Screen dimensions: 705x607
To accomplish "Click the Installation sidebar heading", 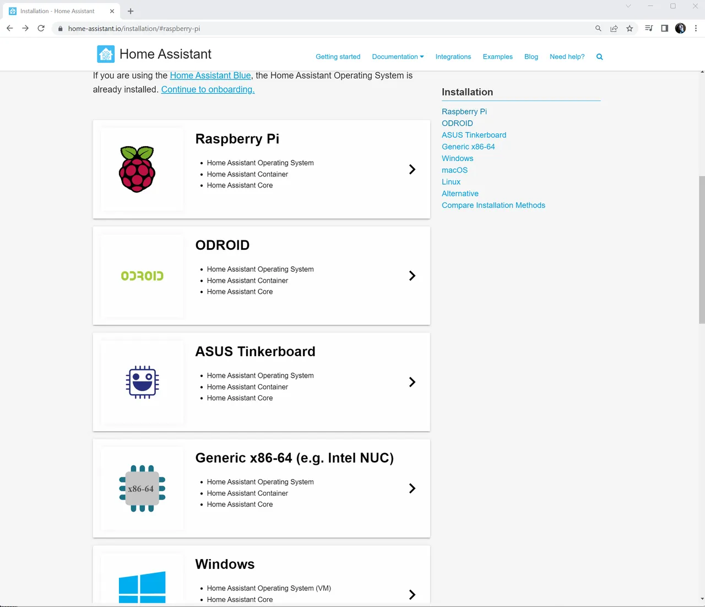I will tap(467, 92).
